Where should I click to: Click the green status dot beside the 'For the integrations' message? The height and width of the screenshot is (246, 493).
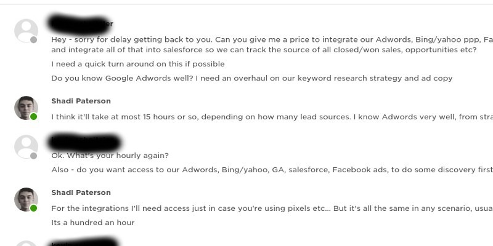[x=34, y=208]
